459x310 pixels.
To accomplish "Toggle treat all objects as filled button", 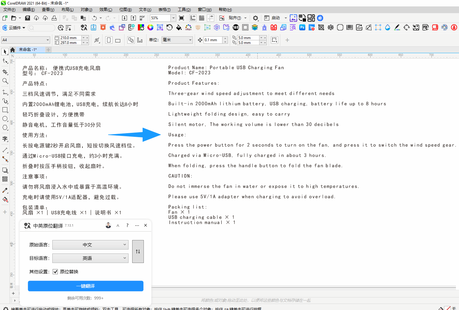I will (274, 40).
